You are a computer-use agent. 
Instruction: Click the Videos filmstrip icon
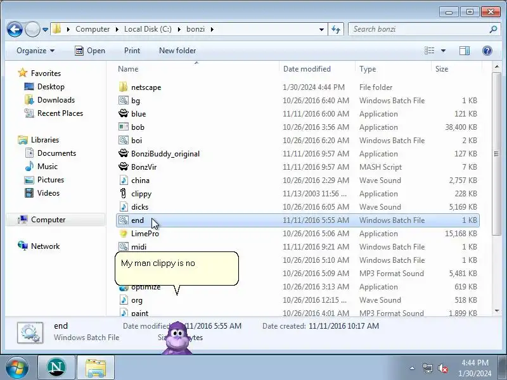(29, 193)
